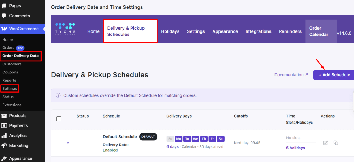
Task: Click the DEFAULT badge
Action: tap(148, 137)
